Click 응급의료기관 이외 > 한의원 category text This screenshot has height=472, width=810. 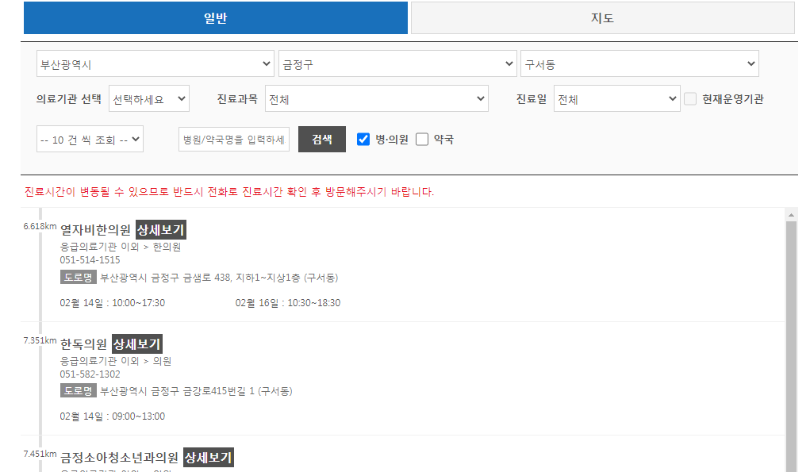coord(121,247)
